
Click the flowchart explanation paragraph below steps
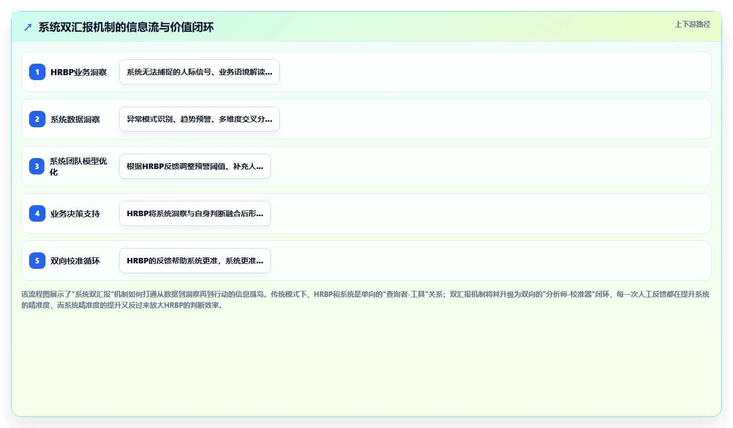366,300
